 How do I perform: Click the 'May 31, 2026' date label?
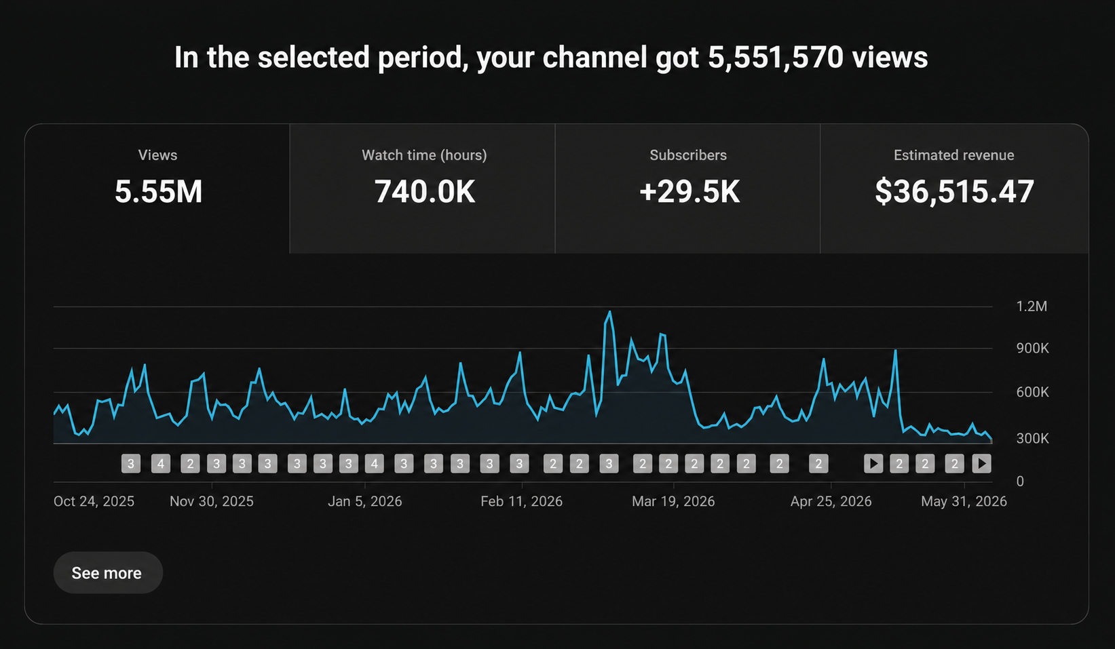tap(964, 502)
